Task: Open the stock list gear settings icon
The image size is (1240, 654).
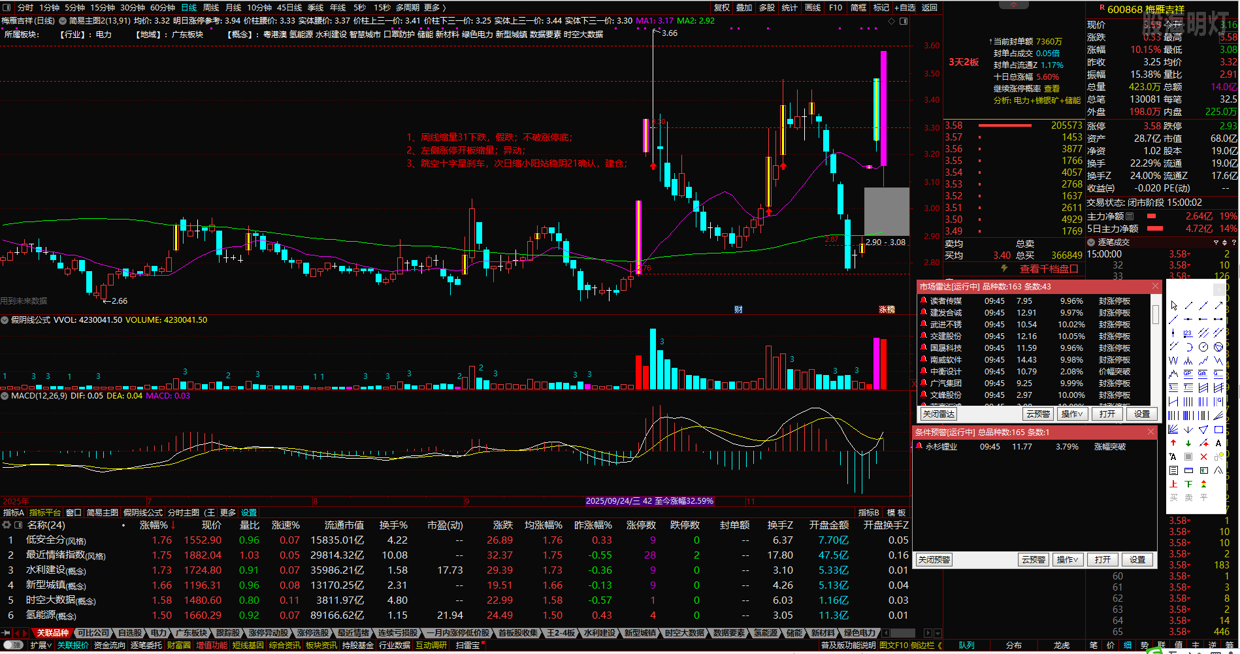Action: click(x=7, y=525)
